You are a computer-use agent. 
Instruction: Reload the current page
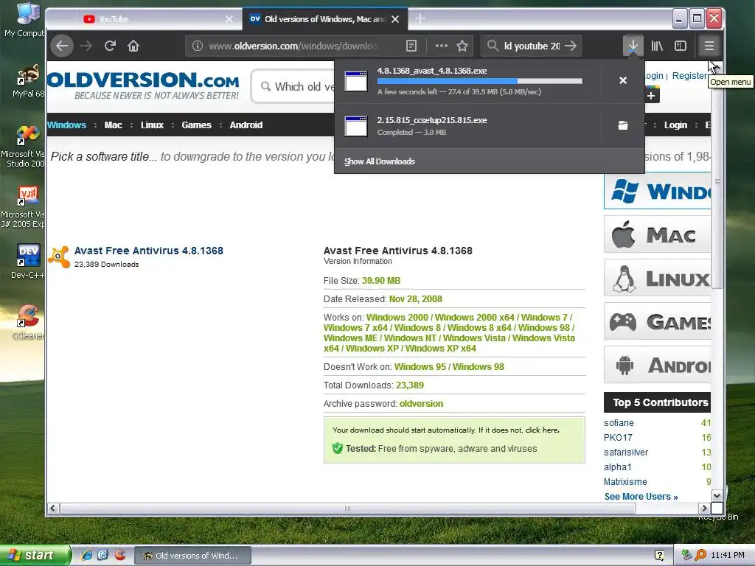click(111, 46)
